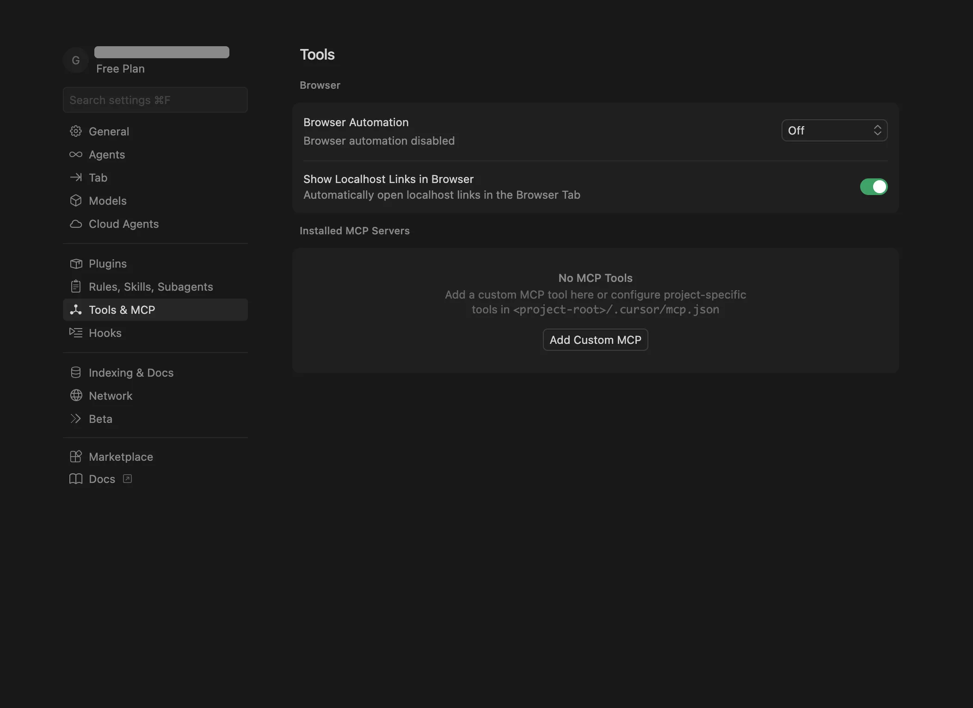Click the Marketplace icon in sidebar

coord(76,457)
